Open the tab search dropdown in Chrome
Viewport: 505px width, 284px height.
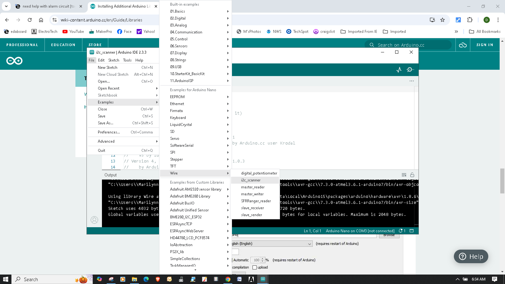[6, 6]
